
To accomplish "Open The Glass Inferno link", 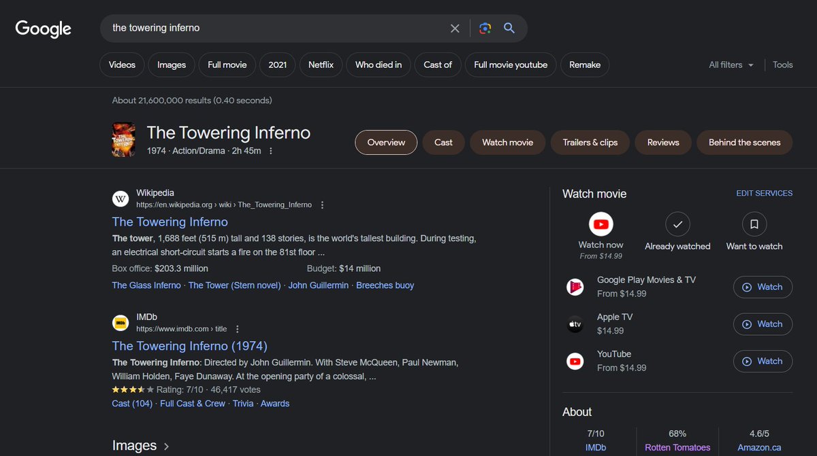I will (146, 285).
